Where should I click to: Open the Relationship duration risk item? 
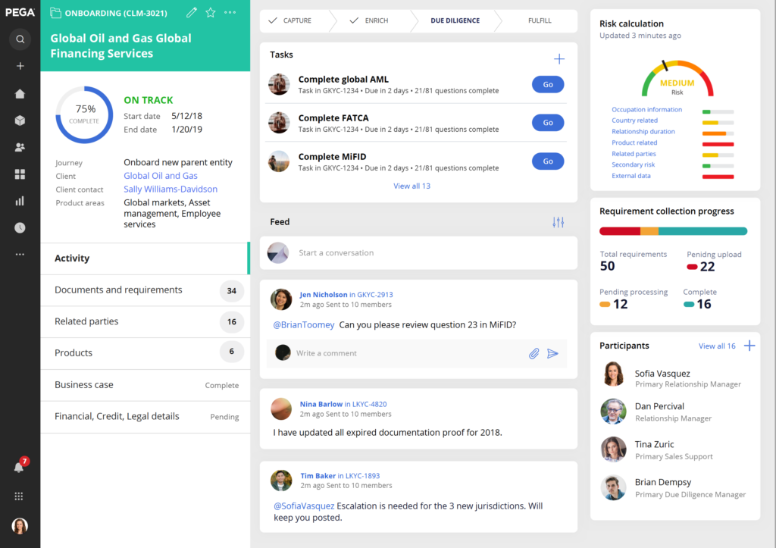coord(643,132)
